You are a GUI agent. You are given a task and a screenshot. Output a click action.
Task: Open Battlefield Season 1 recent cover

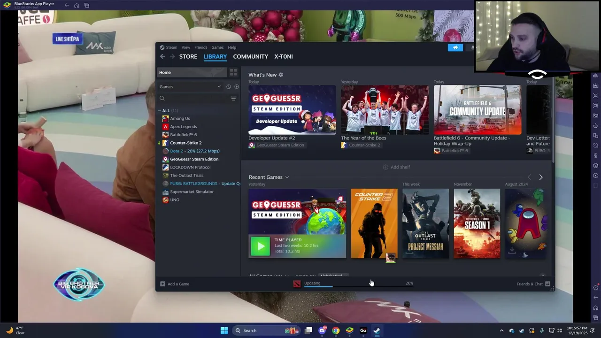[477, 223]
